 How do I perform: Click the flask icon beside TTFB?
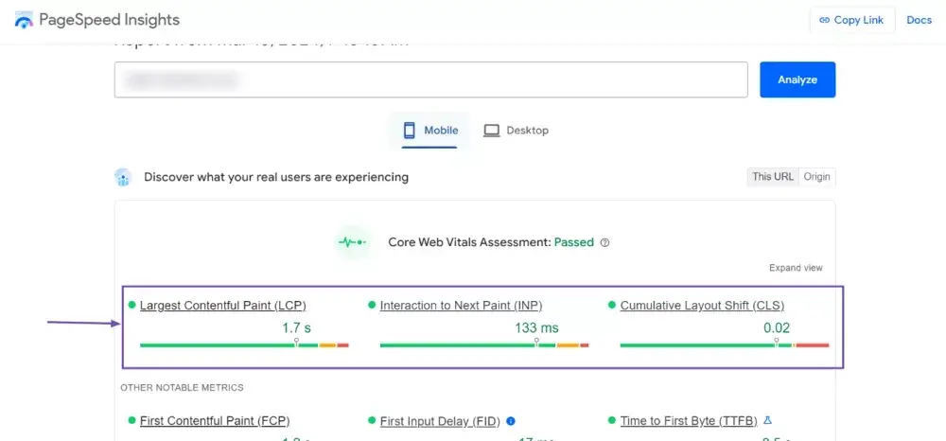767,420
